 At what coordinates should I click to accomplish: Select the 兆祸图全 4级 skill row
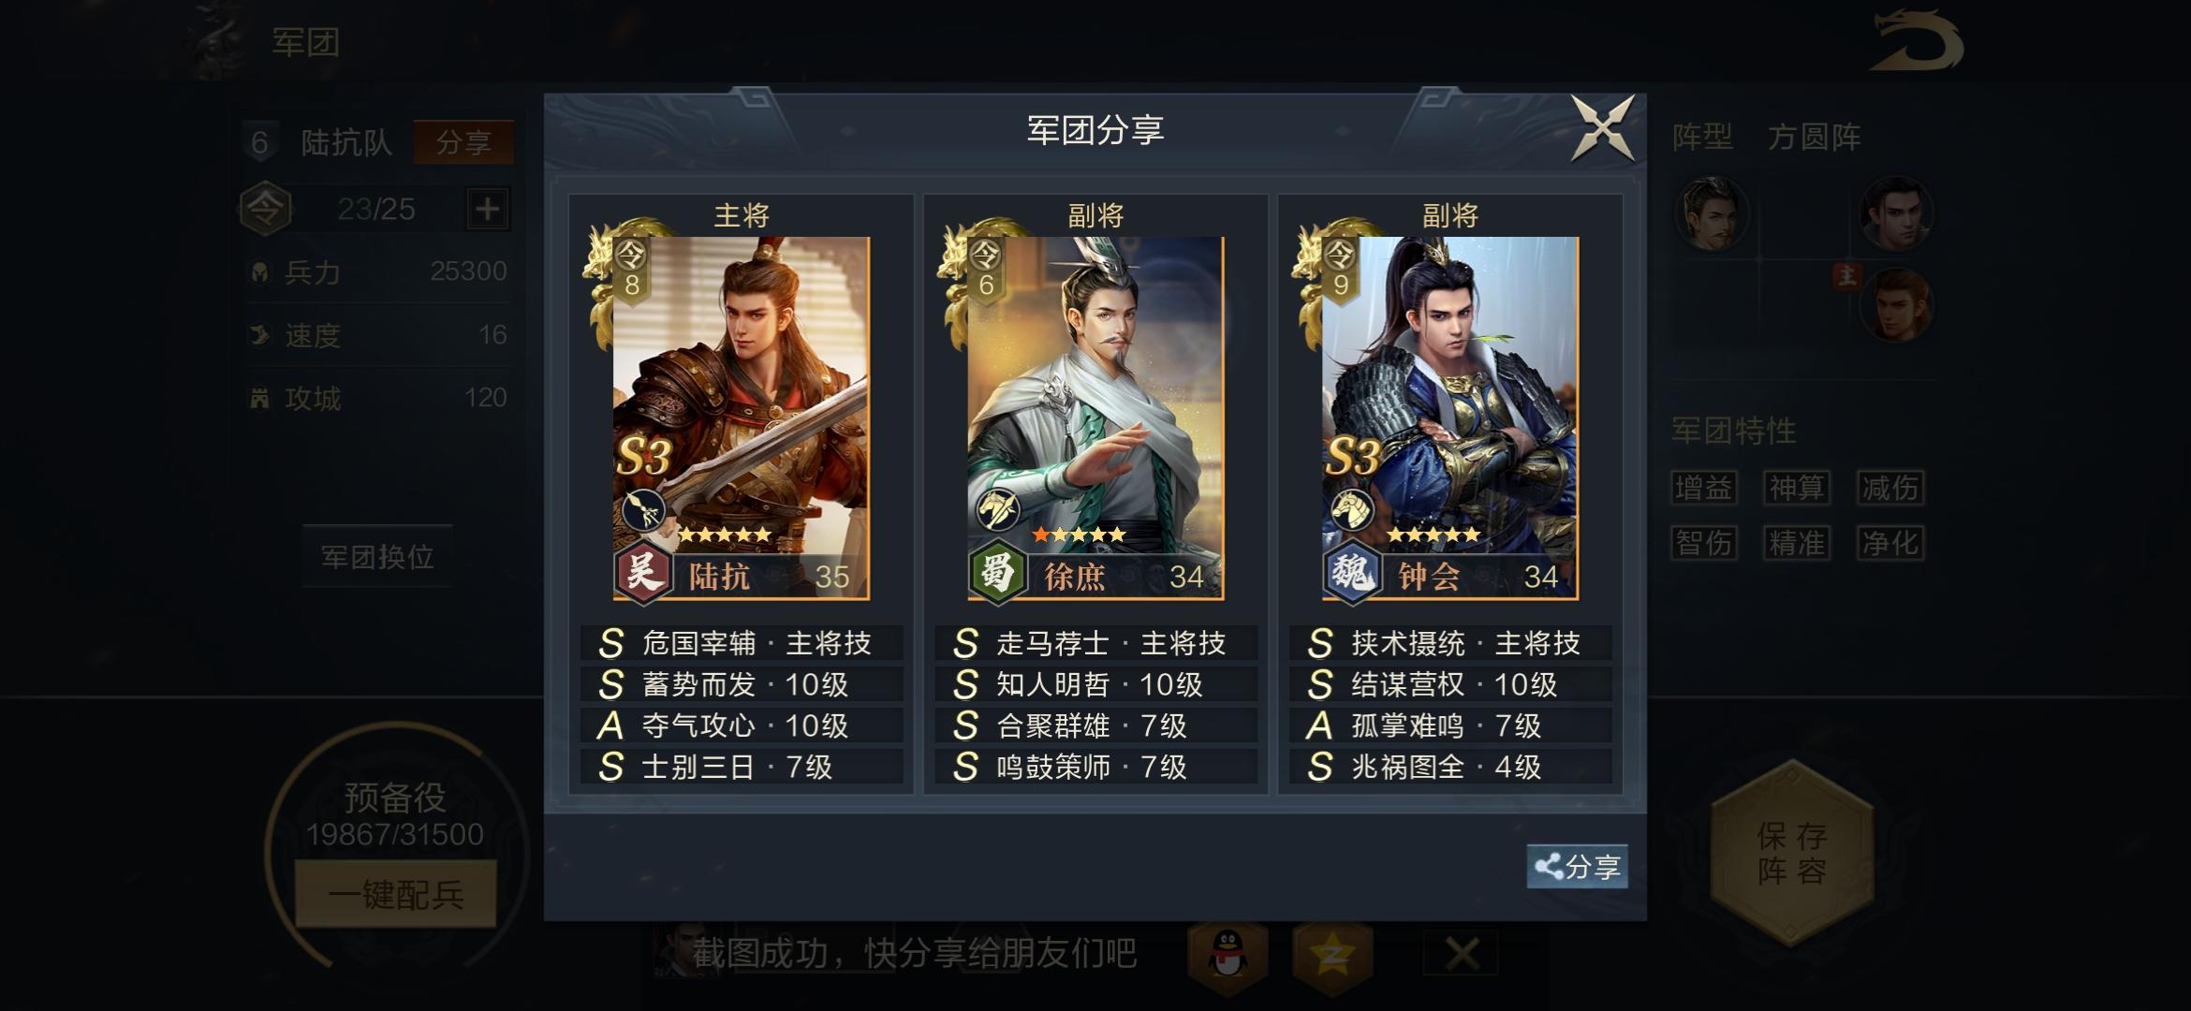pyautogui.click(x=1450, y=767)
